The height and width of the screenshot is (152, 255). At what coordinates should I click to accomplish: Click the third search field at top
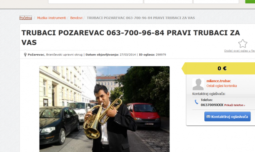click(x=216, y=2)
